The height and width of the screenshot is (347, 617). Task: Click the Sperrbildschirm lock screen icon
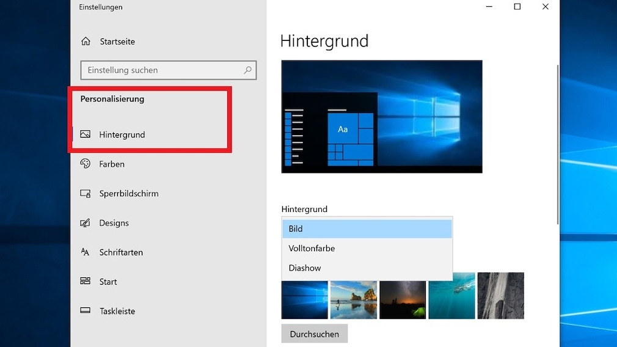point(86,194)
